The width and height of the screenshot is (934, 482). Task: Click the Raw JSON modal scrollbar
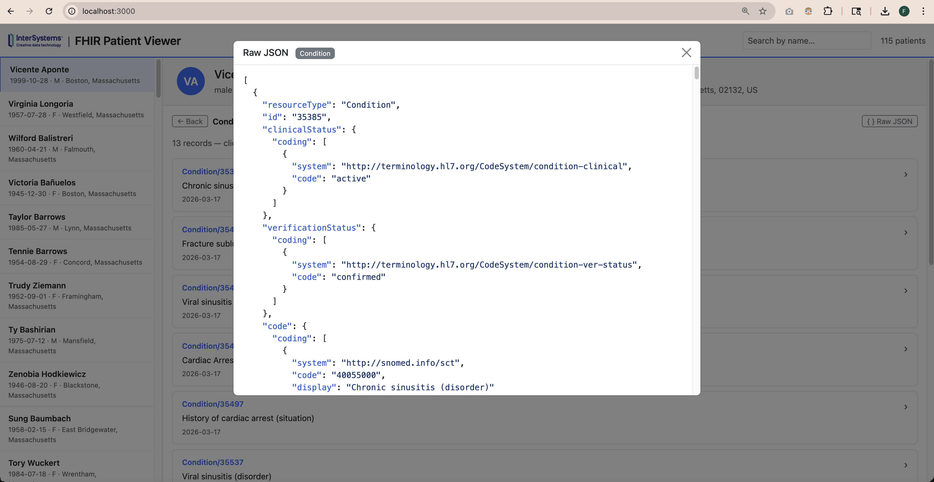point(697,73)
